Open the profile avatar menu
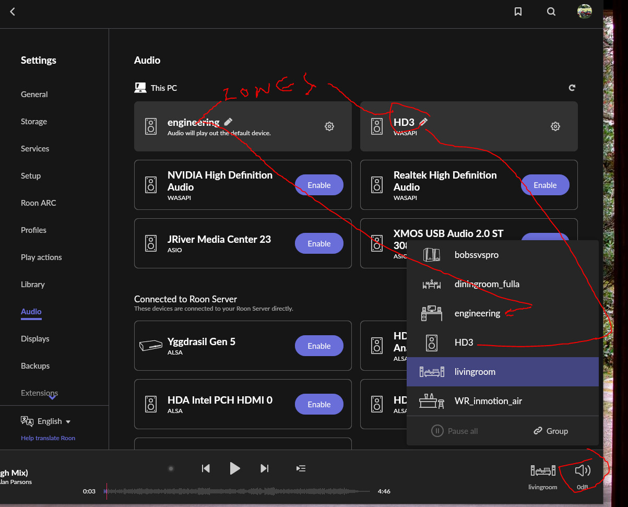The width and height of the screenshot is (628, 507). (584, 11)
